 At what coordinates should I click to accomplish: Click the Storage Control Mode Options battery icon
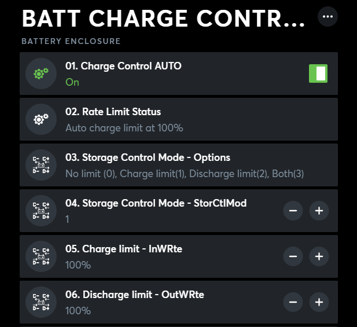(41, 165)
